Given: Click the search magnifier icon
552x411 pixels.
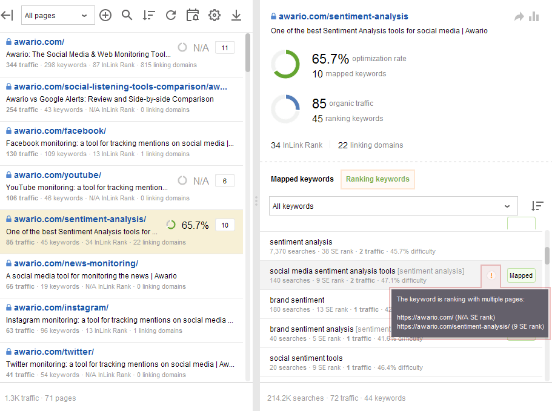Looking at the screenshot, I should (x=127, y=15).
